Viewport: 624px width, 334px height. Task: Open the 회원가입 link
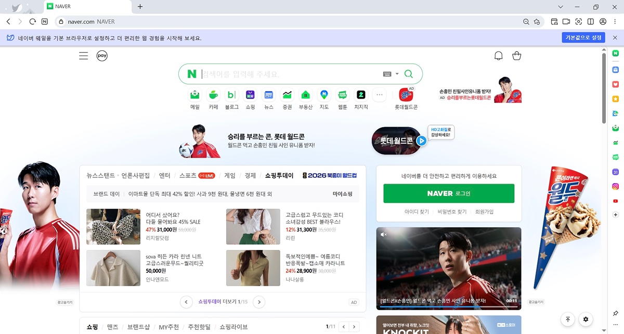[x=484, y=212]
